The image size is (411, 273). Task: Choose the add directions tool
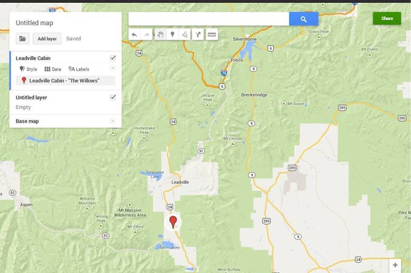198,34
